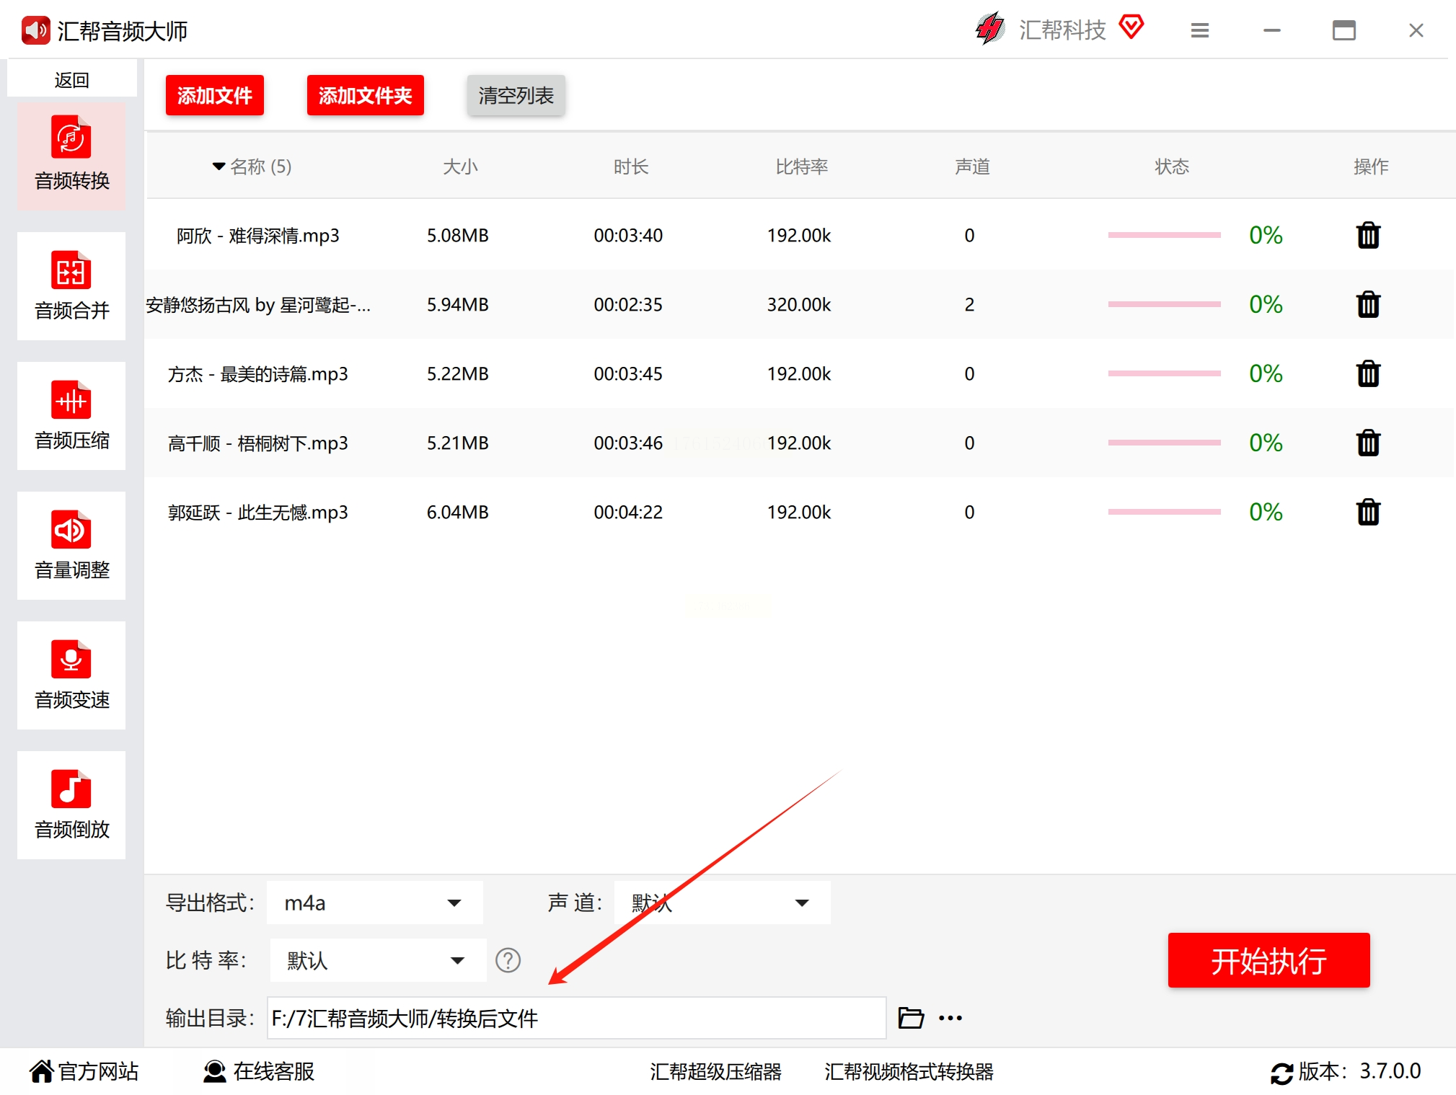Open the 音频倒放 reverse audio tool
The image size is (1456, 1095).
pyautogui.click(x=71, y=805)
